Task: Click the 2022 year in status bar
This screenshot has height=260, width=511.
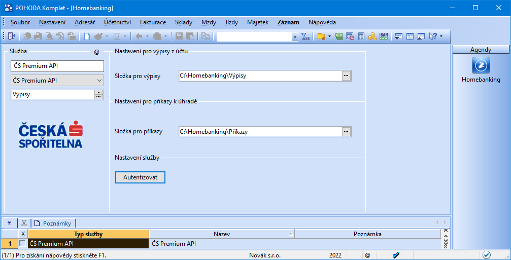Action: [x=336, y=255]
